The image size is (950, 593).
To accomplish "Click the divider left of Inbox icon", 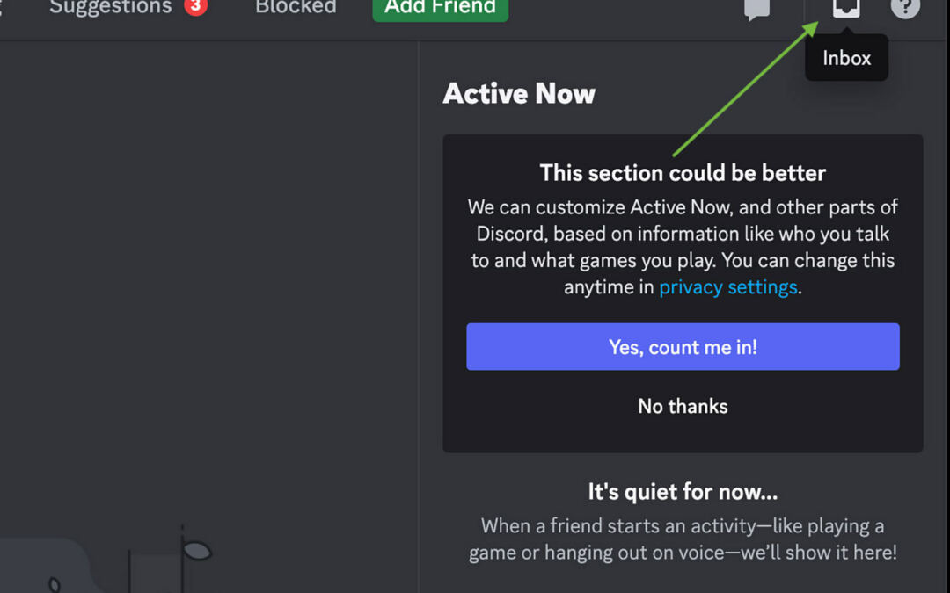I will point(804,9).
